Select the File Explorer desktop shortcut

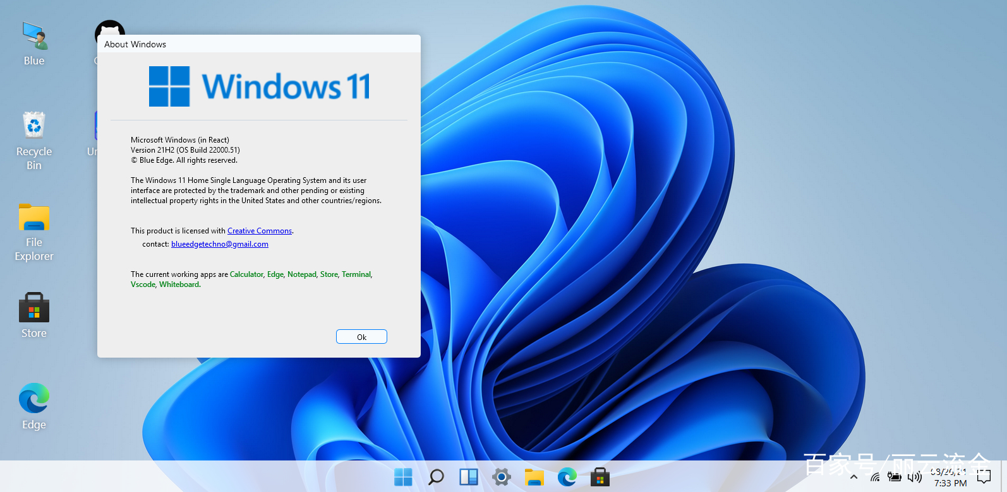click(34, 232)
